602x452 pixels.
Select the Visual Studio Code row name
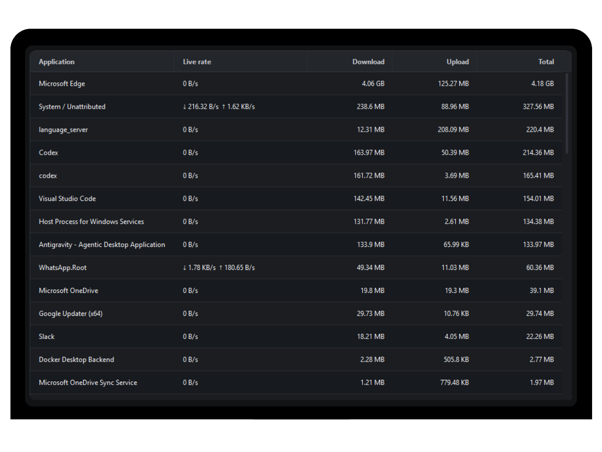pos(67,199)
